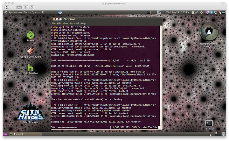Open the Terminal menu in menubar
Image resolution: width=229 pixels, height=141 pixels.
(74, 23)
